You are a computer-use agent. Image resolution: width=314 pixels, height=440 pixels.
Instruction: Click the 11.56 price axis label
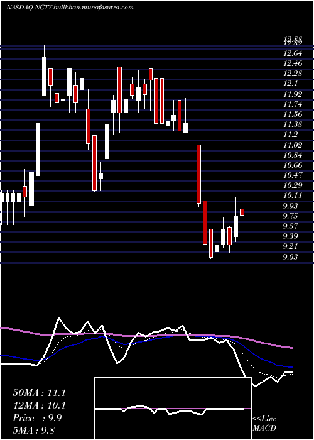point(293,114)
